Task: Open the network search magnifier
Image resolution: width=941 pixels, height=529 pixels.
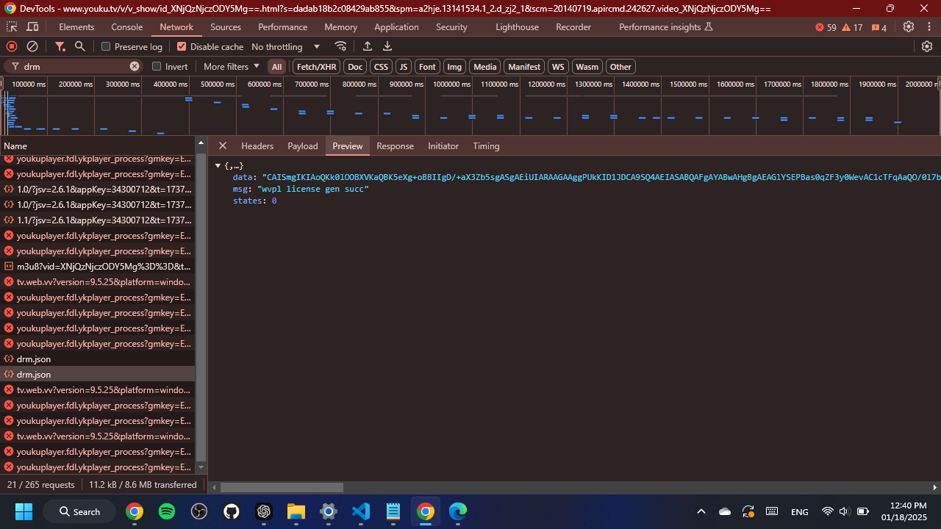Action: [x=80, y=46]
